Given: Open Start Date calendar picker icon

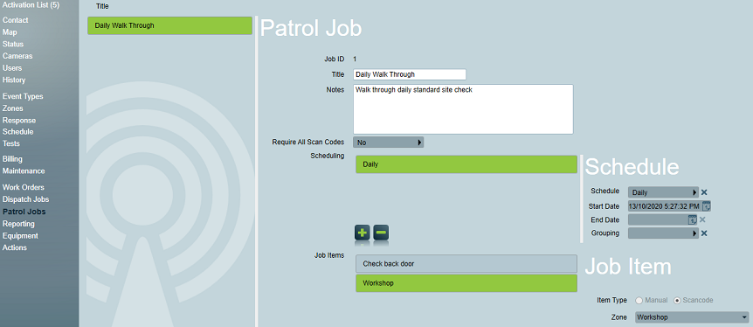Looking at the screenshot, I should (x=707, y=205).
